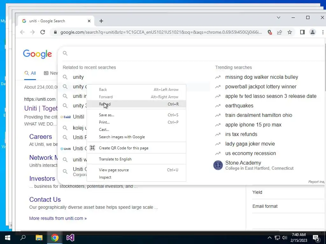Click the lock icon in address bar
Screen dimensions: 326x244
pos(55,32)
